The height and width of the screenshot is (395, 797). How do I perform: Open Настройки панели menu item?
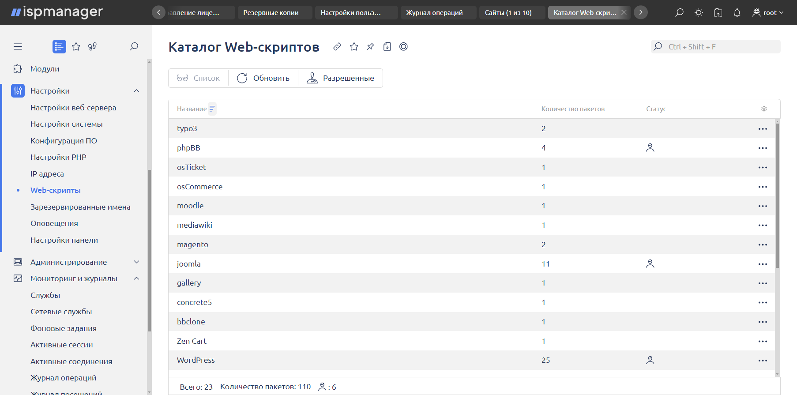64,240
